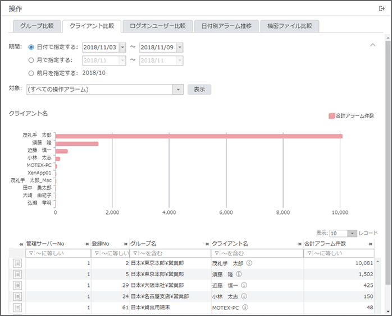Pin the 合計アラーム件数 column

tap(370, 244)
